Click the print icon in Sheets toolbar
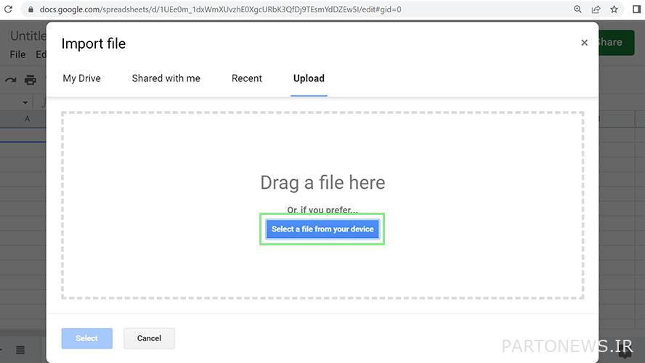 30,80
